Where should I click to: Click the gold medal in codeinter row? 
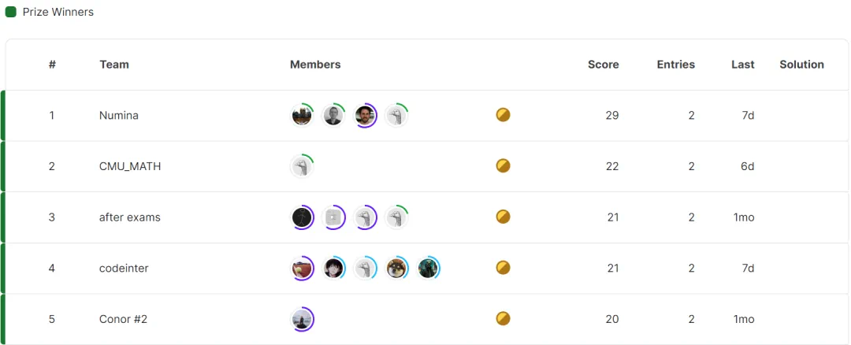(x=503, y=268)
